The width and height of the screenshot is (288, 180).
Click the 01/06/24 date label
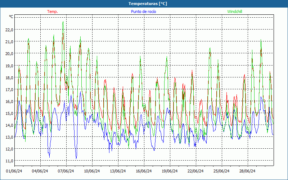[14, 171]
